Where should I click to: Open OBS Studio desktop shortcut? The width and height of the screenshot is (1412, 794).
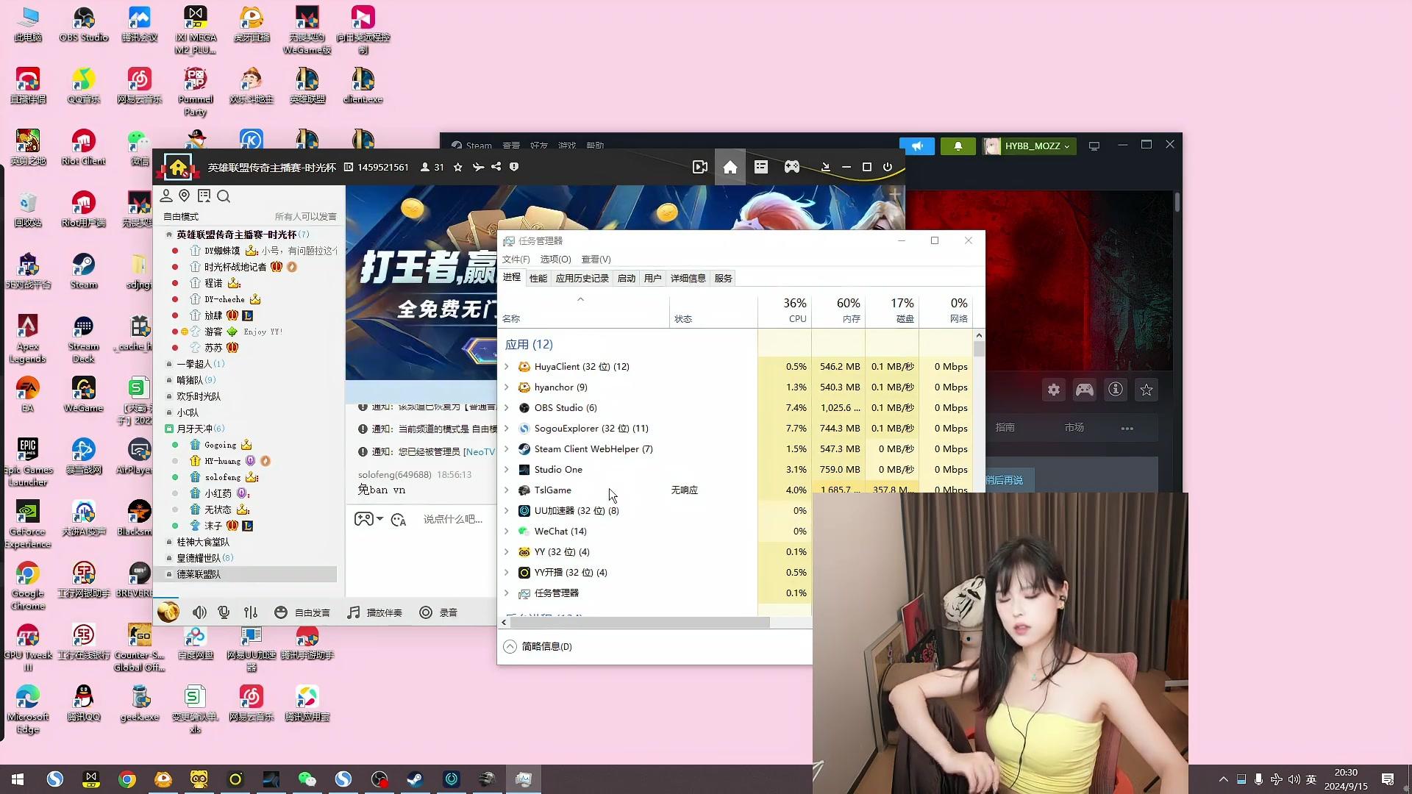pyautogui.click(x=84, y=24)
